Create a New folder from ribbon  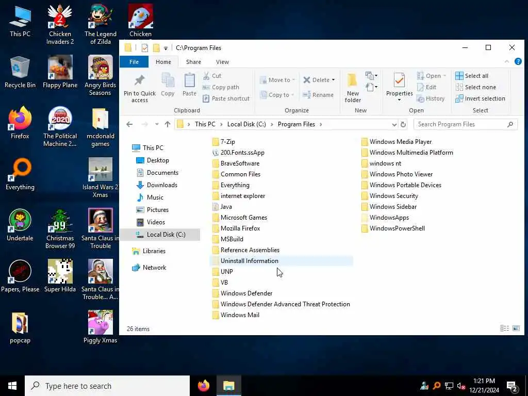[x=353, y=88]
